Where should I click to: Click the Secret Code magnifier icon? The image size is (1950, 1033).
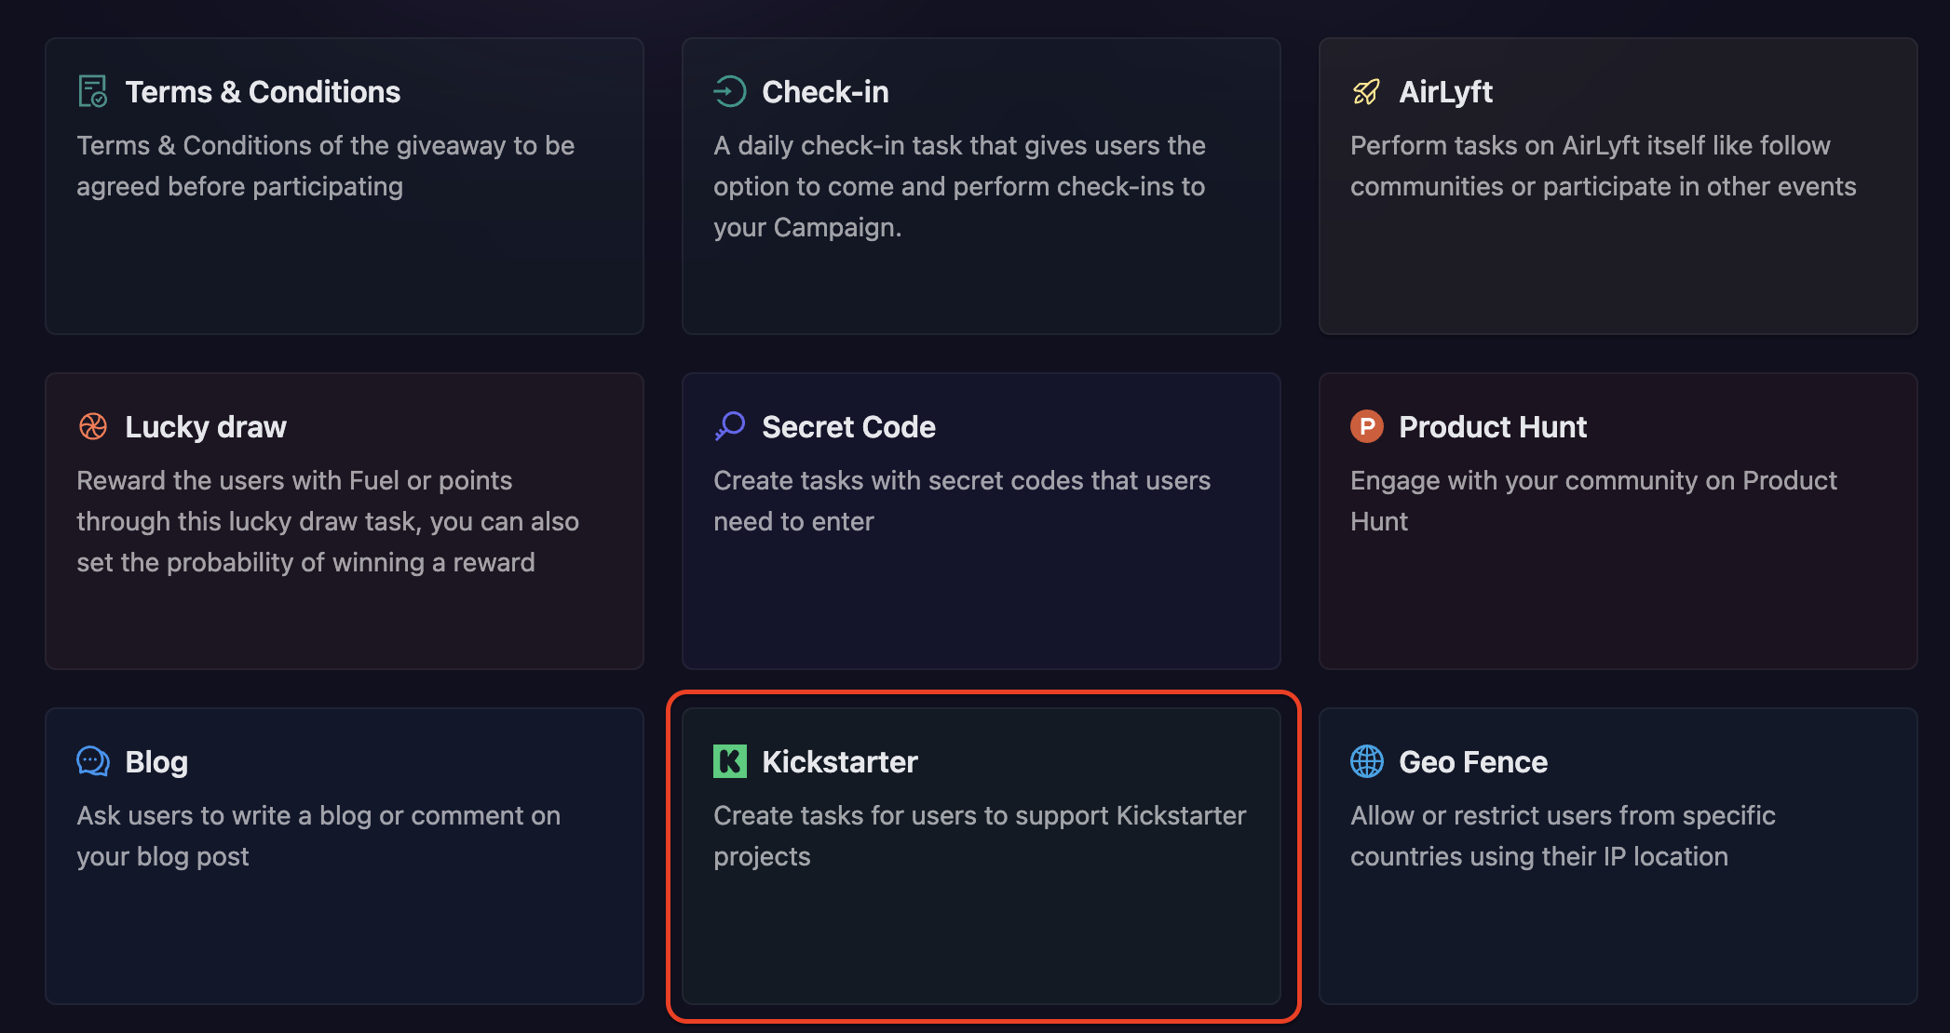click(730, 426)
